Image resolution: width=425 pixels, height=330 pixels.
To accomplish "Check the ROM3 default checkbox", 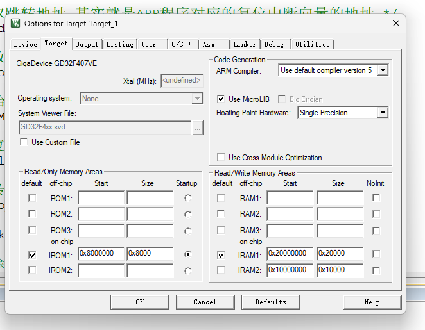I will 32,230.
